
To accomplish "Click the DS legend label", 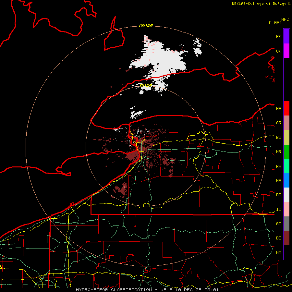I will (x=278, y=195).
